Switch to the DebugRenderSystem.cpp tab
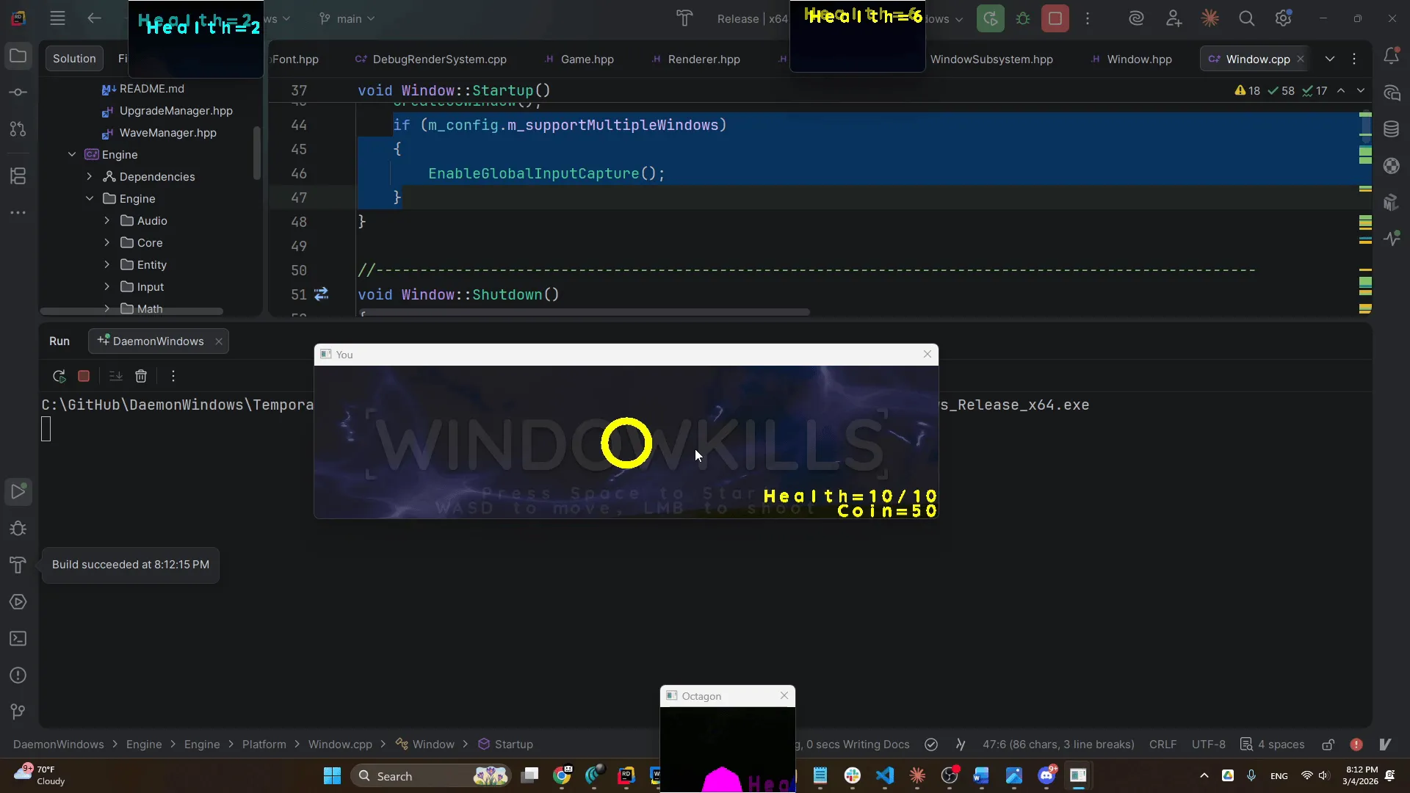 point(438,59)
